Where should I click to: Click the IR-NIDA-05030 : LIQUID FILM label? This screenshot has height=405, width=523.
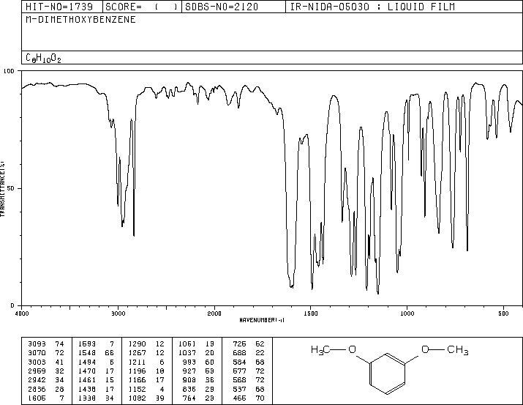(372, 7)
